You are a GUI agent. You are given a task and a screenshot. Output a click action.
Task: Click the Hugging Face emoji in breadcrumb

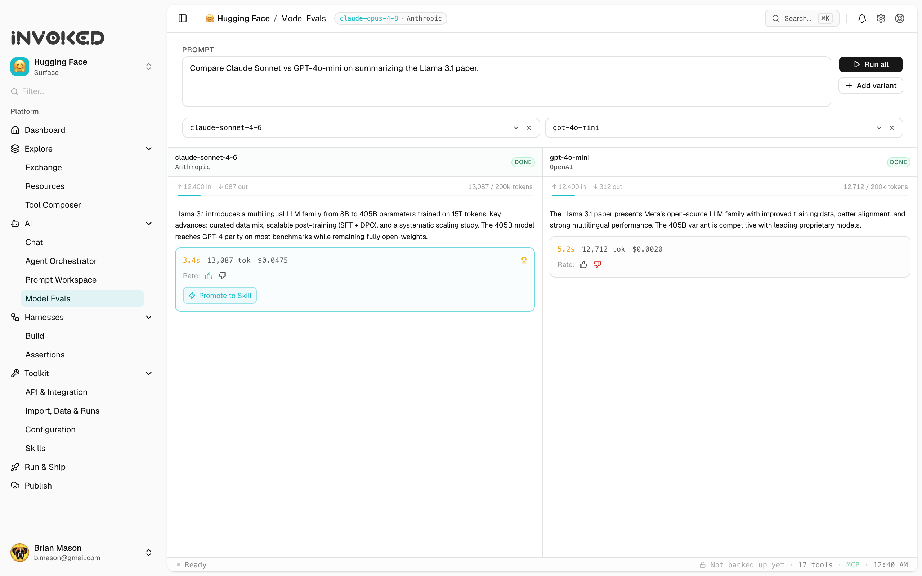(210, 18)
